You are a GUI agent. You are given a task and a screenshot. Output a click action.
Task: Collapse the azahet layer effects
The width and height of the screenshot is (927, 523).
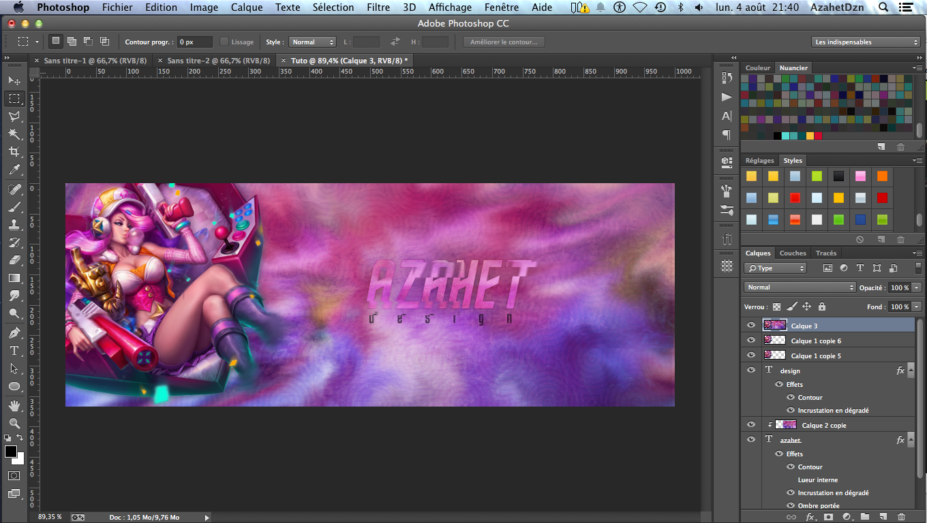[x=911, y=441]
